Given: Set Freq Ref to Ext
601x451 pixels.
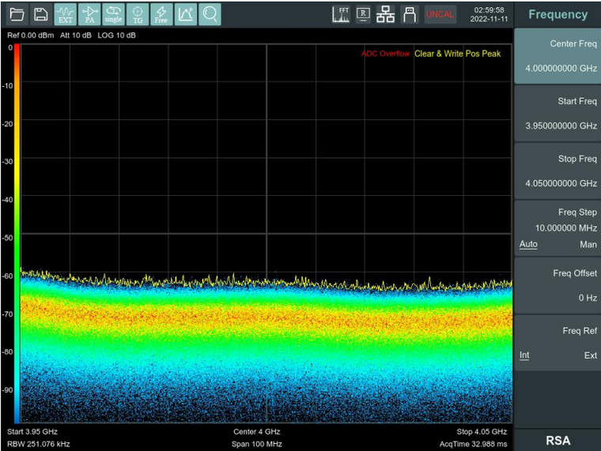Looking at the screenshot, I should [x=590, y=355].
